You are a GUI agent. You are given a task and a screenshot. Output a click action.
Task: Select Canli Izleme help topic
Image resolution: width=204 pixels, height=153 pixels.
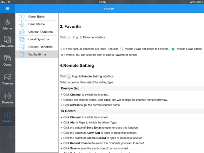37,24
